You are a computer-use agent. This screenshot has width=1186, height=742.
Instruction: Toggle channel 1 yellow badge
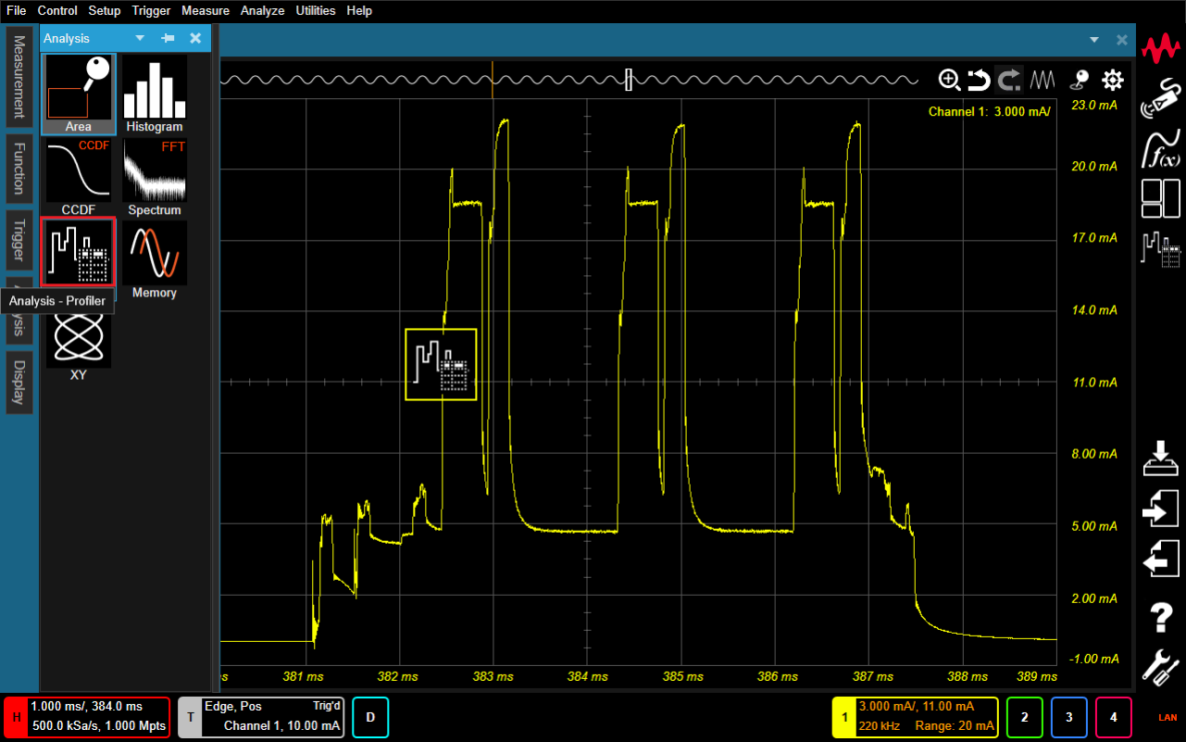(x=843, y=717)
